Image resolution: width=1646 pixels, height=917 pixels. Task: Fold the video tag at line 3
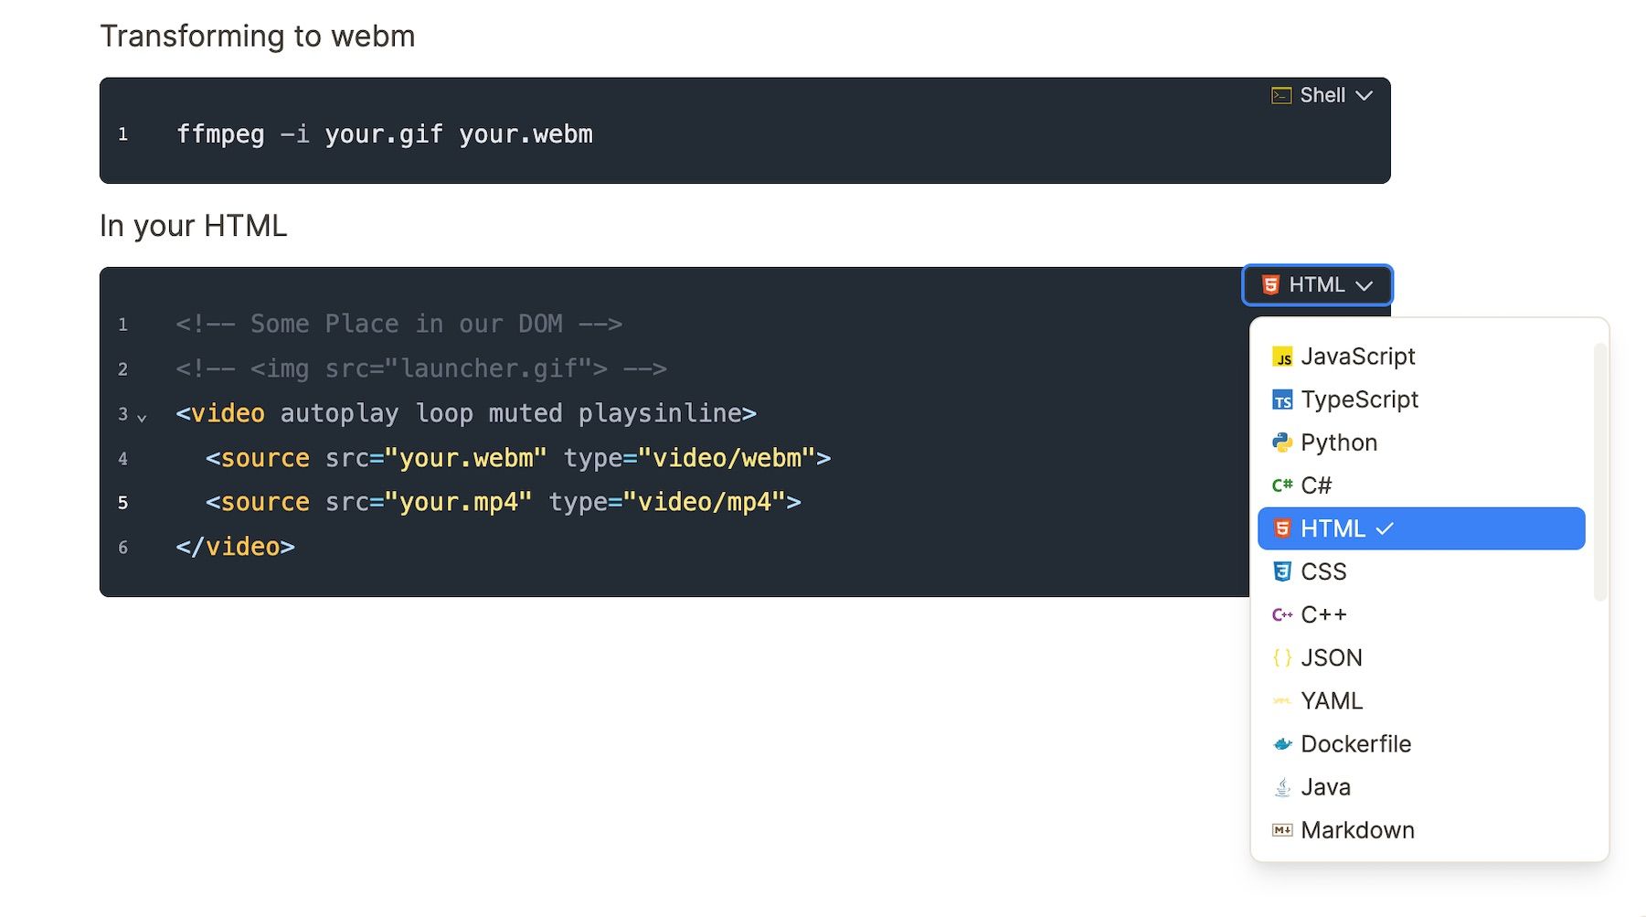(142, 418)
